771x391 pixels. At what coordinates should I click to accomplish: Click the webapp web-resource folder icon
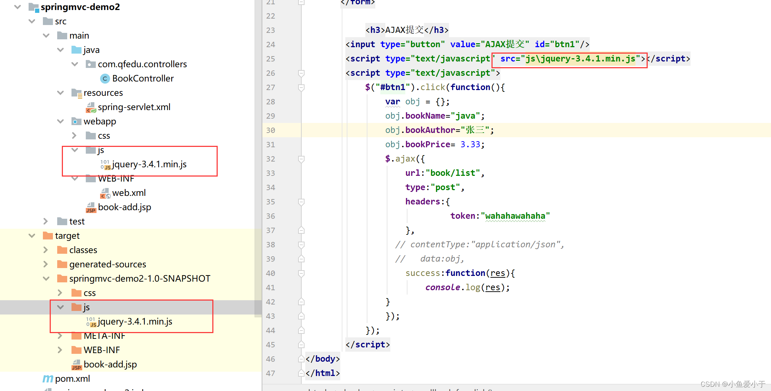pyautogui.click(x=76, y=122)
